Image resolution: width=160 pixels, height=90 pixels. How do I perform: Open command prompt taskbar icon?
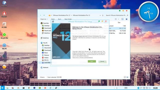[x=23, y=88]
